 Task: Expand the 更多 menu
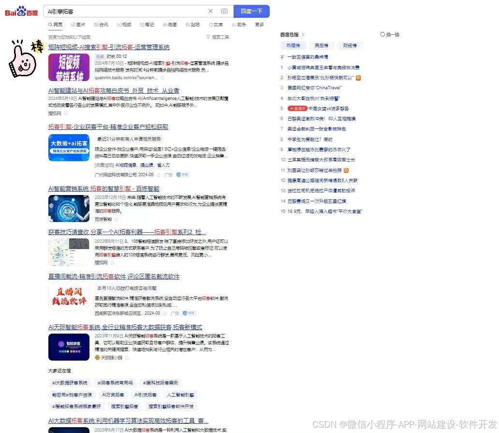259,25
